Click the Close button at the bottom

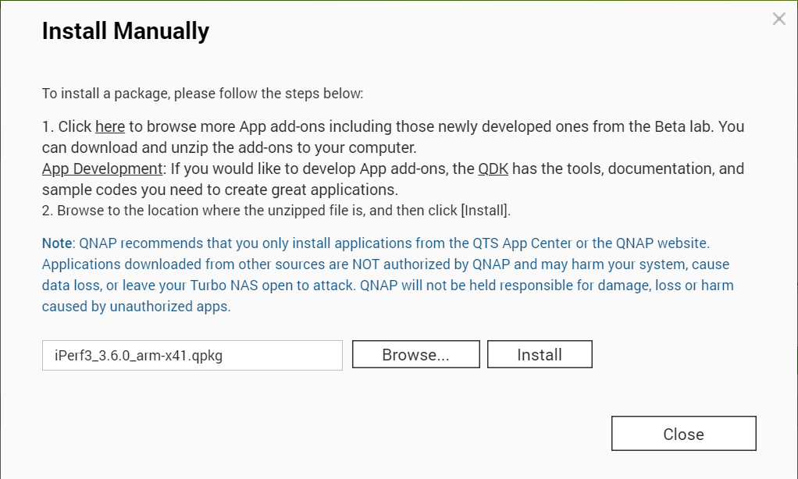[683, 434]
